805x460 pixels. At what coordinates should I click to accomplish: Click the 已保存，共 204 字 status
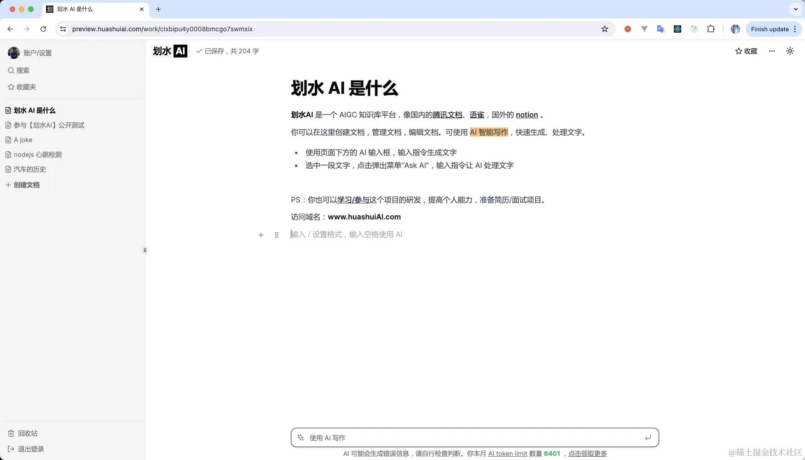pos(227,51)
